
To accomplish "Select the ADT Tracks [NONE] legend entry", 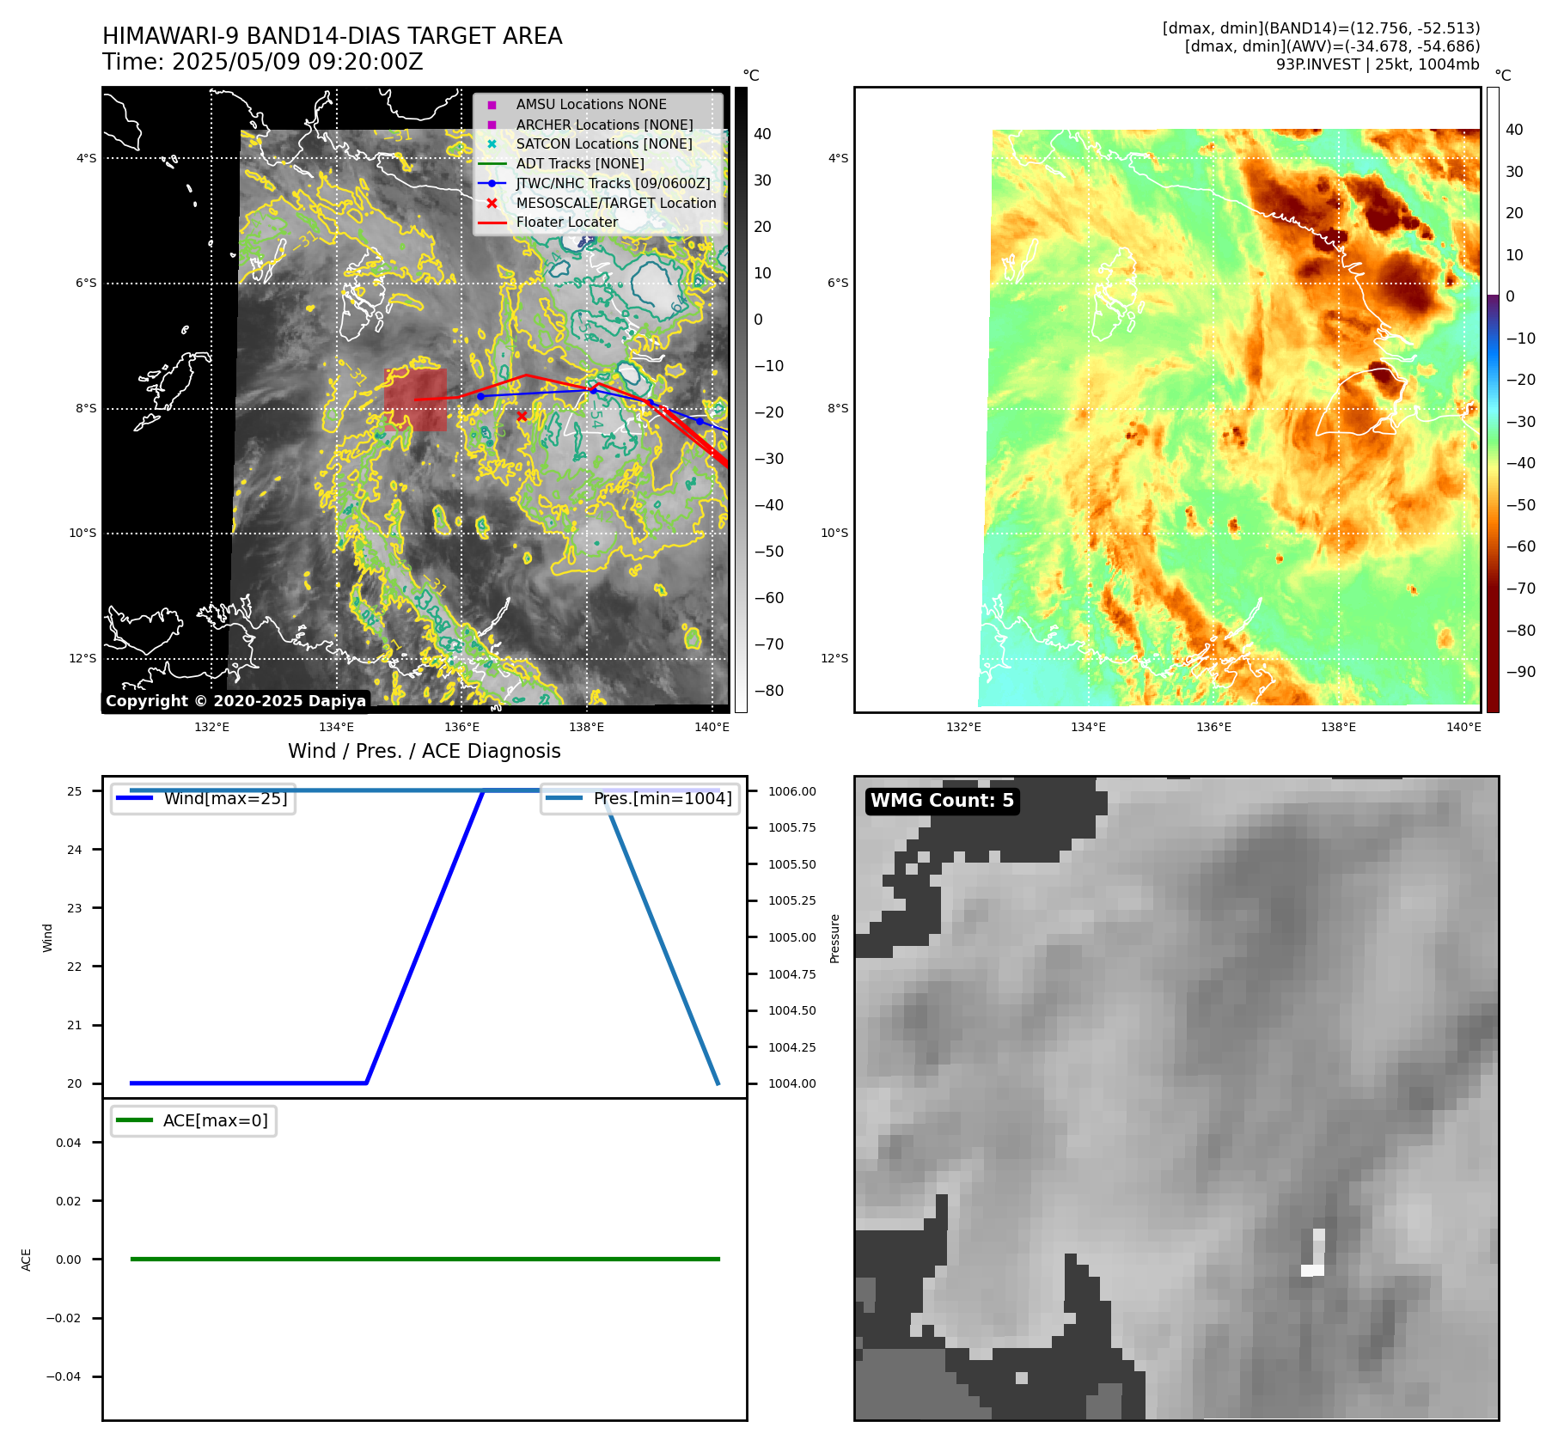I will pyautogui.click(x=562, y=163).
